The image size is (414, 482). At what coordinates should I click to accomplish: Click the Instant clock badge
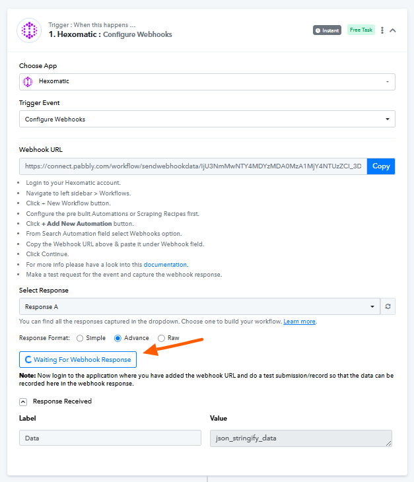pyautogui.click(x=327, y=30)
